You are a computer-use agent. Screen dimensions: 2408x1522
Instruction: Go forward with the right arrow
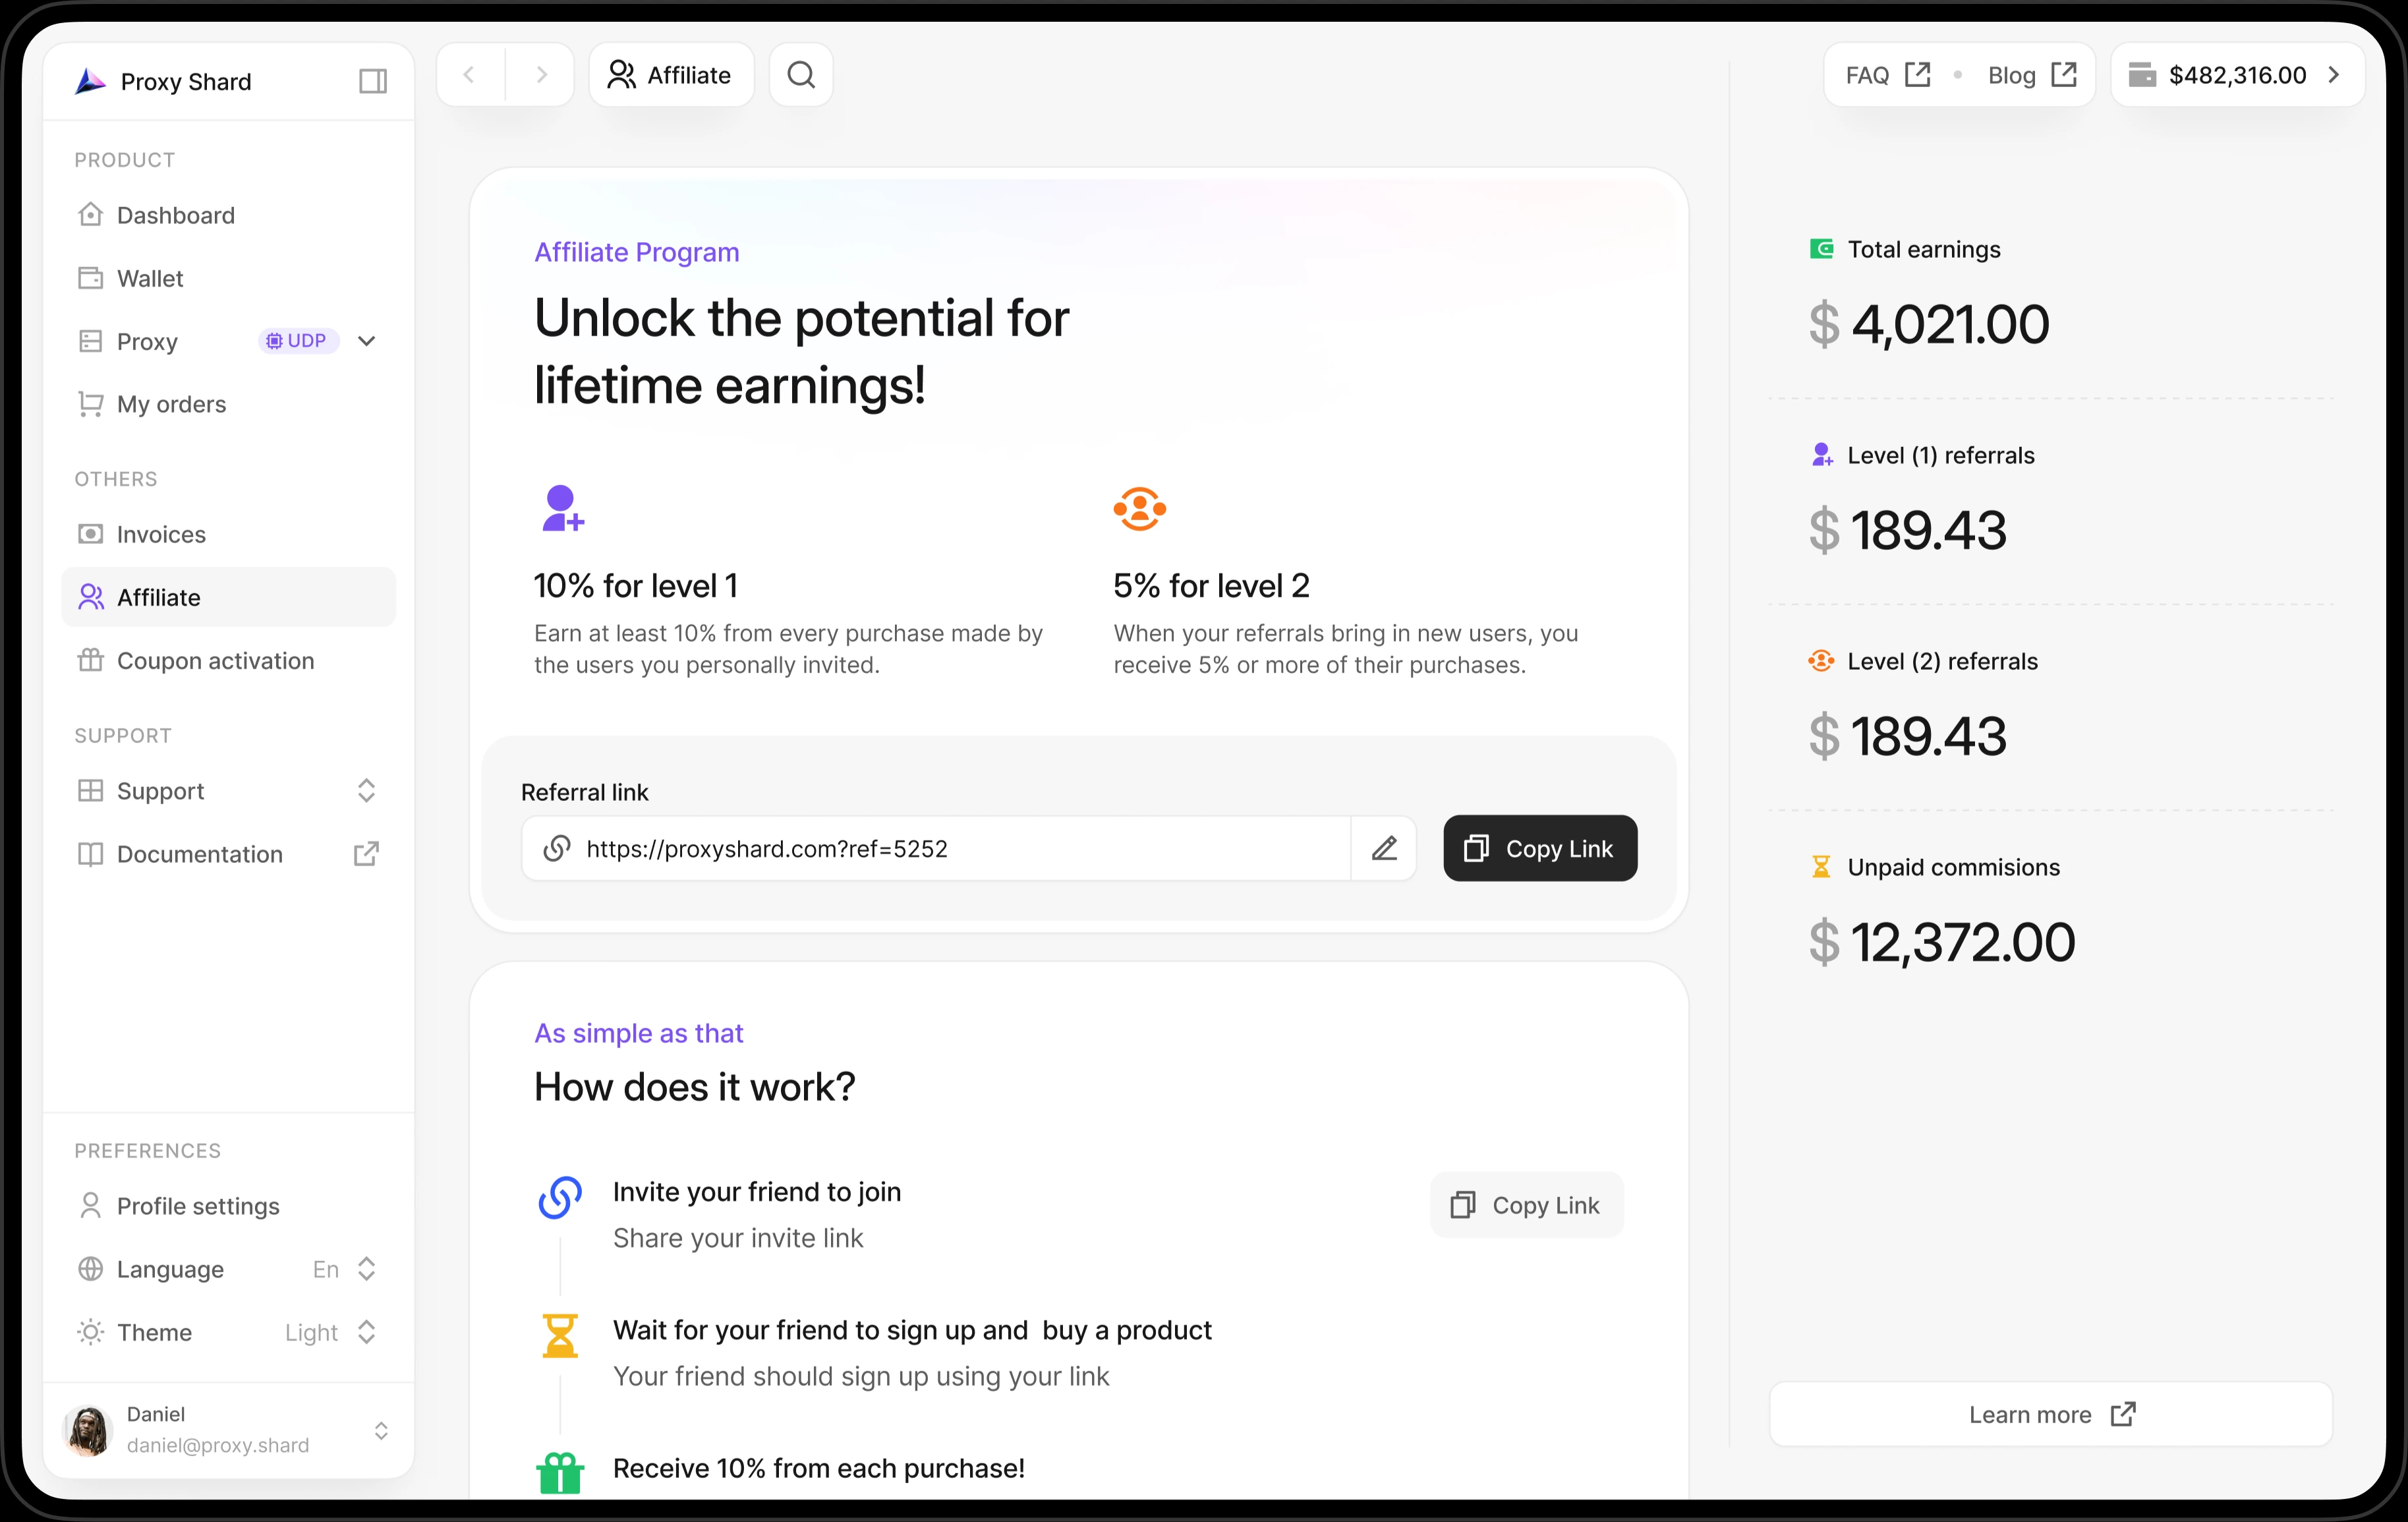[x=541, y=75]
